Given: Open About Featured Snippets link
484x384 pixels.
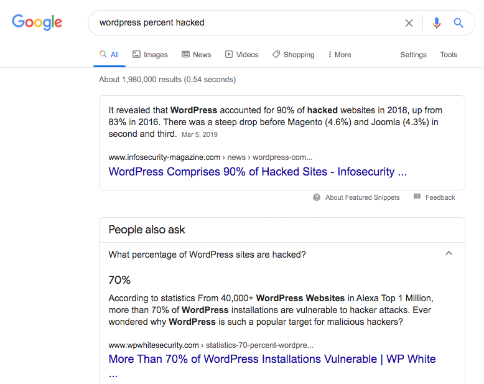Looking at the screenshot, I should (363, 197).
